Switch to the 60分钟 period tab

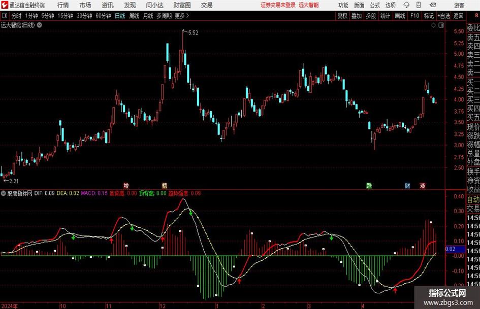pos(104,16)
